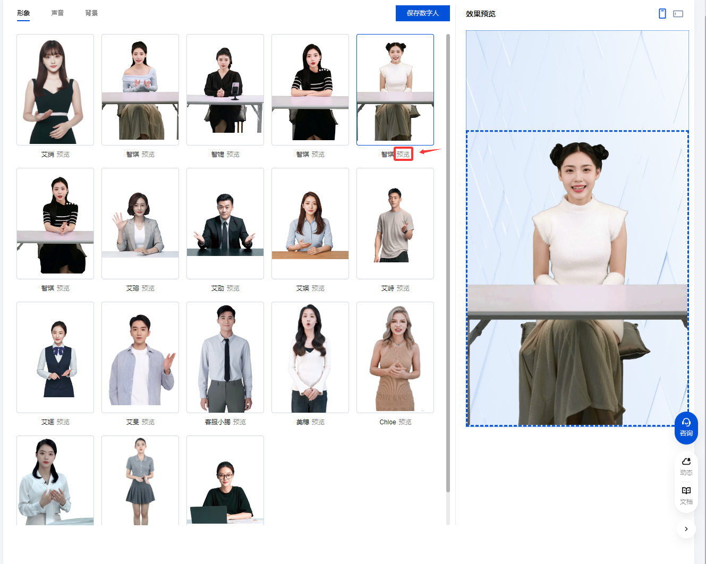Click 预览 link highlighted in red box

[x=403, y=155]
